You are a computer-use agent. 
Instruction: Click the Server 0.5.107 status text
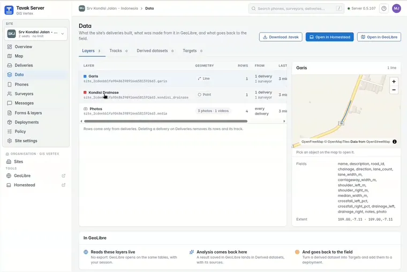click(363, 9)
